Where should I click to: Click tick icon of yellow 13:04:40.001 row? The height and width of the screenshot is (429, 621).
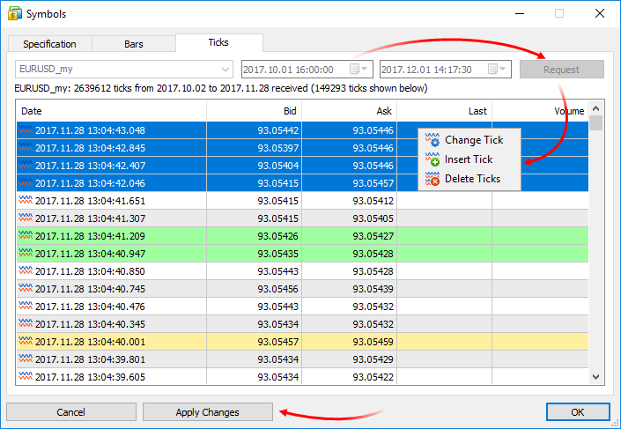[26, 342]
